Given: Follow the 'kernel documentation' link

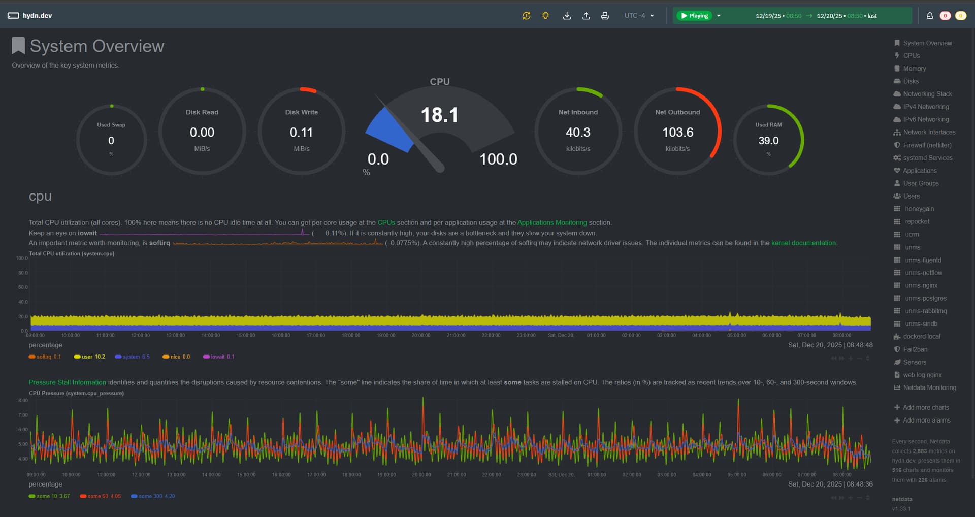Looking at the screenshot, I should pos(803,243).
